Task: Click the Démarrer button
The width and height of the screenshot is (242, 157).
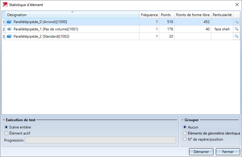Action: [201, 152]
